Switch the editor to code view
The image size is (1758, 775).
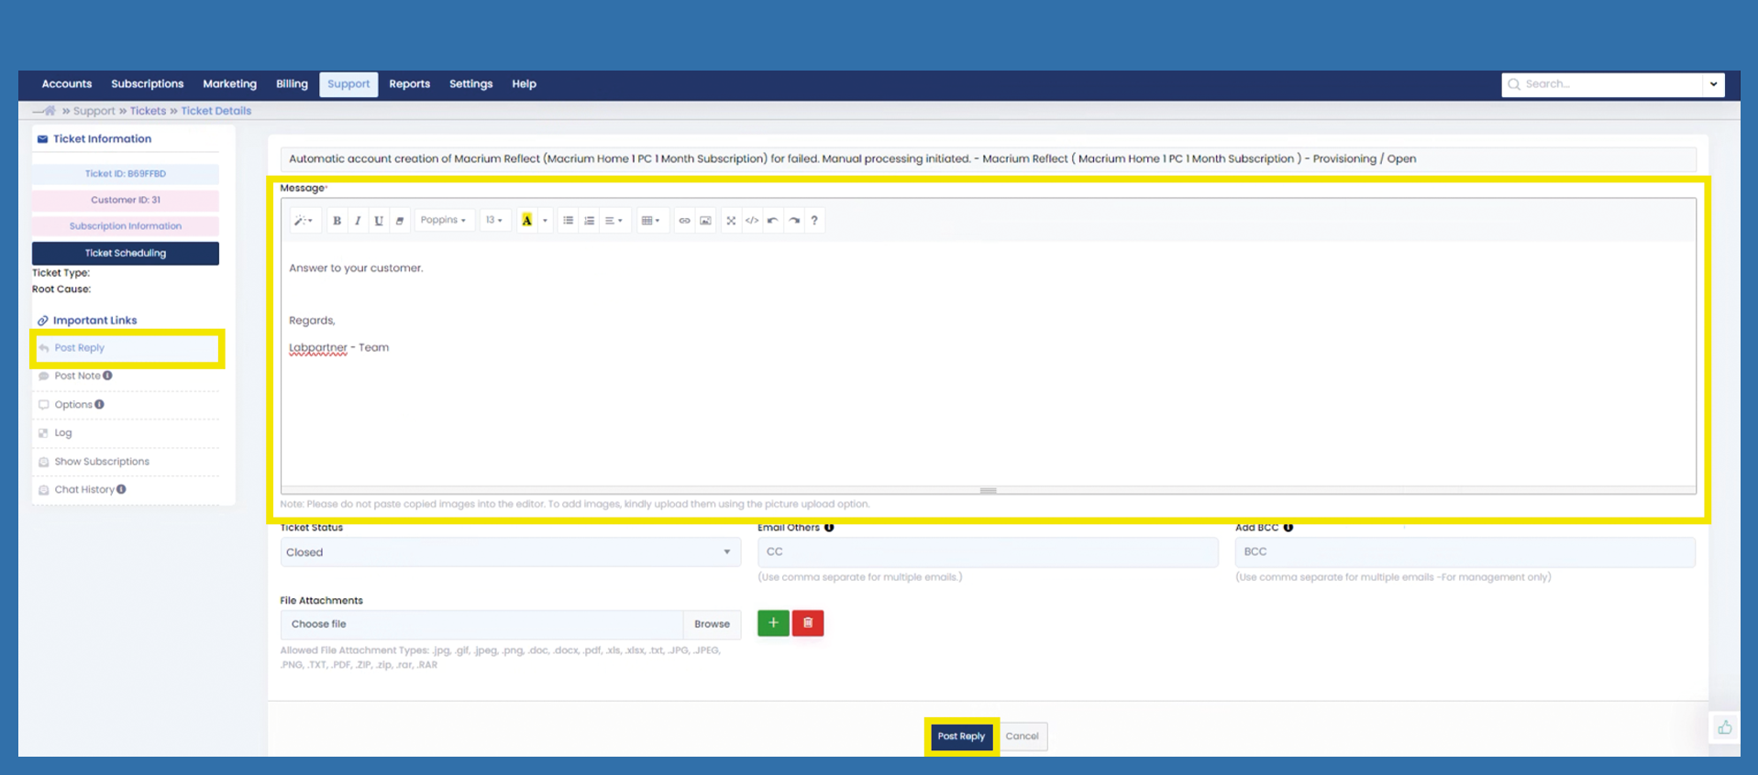coord(752,221)
